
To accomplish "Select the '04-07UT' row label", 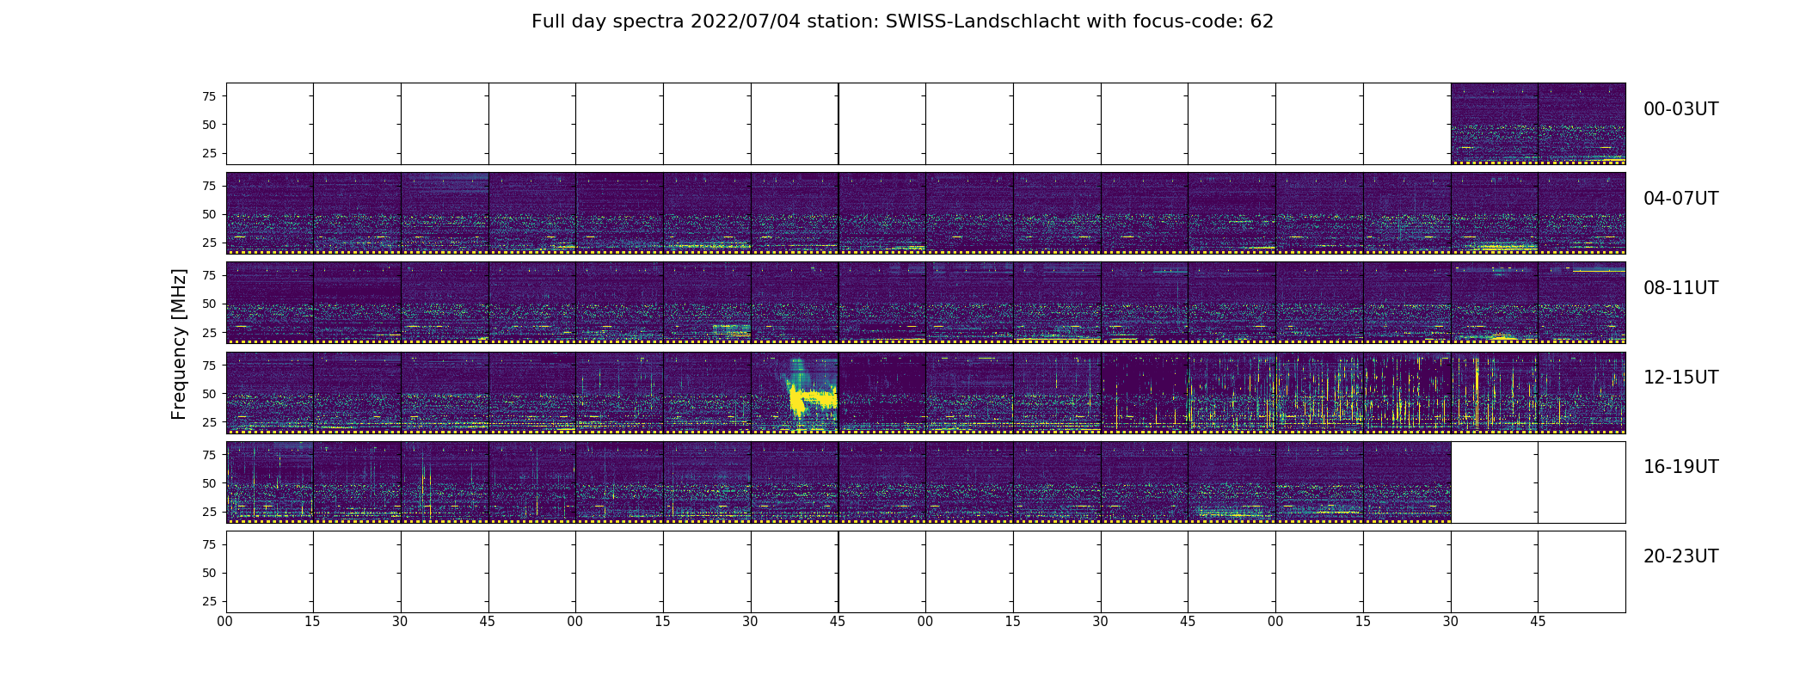I will [x=1680, y=199].
